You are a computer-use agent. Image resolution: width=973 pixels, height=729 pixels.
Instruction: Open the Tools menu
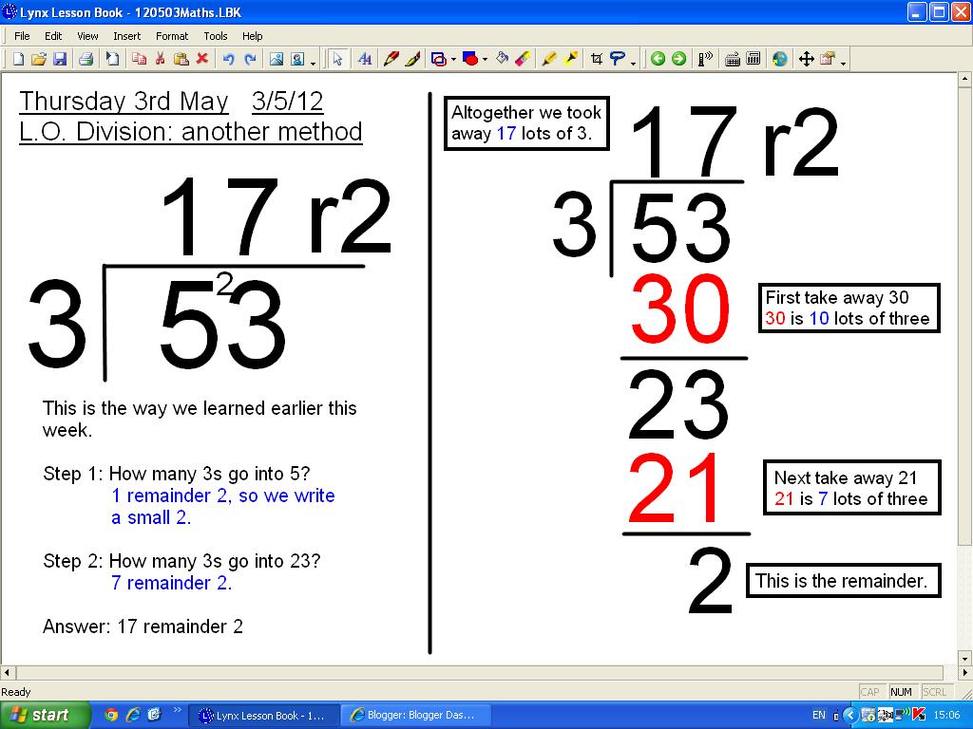(216, 36)
